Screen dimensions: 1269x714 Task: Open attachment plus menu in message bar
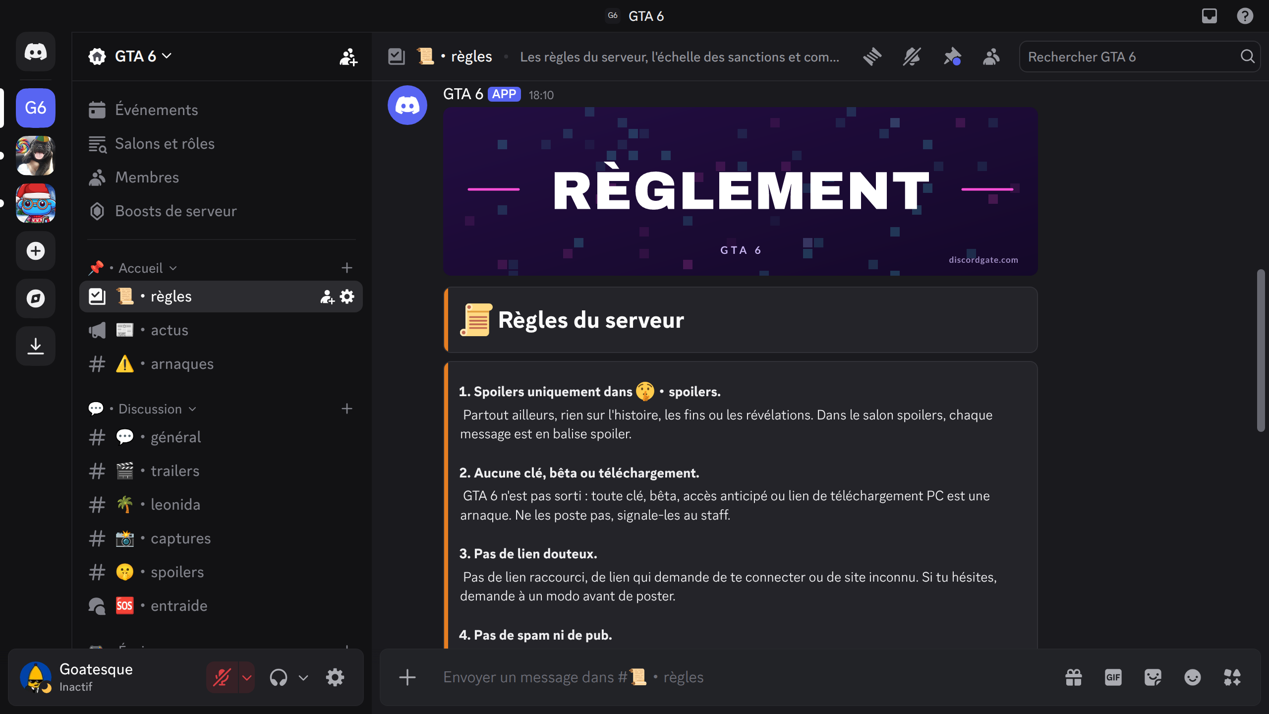pyautogui.click(x=407, y=677)
